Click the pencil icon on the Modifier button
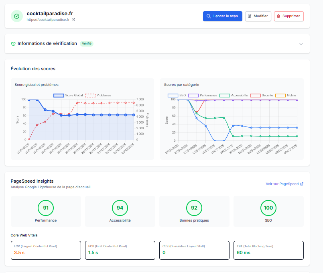Viewport: 323px width, 273px height. pyautogui.click(x=250, y=16)
